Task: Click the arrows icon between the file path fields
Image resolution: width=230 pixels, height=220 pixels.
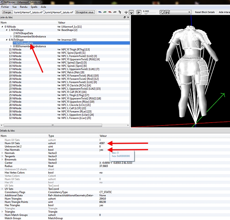Action: 44,12
